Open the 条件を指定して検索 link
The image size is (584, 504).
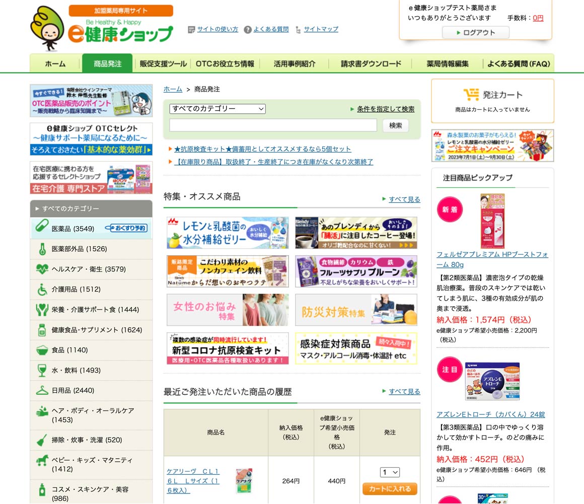coord(386,109)
